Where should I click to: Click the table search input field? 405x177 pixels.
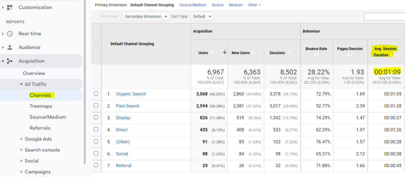coord(384,17)
